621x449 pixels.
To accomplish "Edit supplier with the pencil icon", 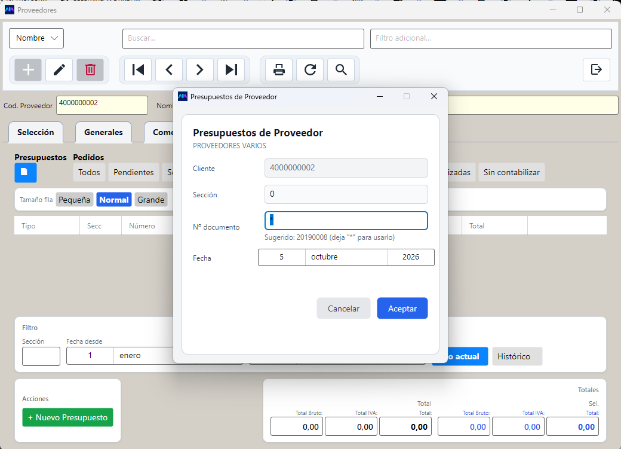I will click(x=59, y=70).
